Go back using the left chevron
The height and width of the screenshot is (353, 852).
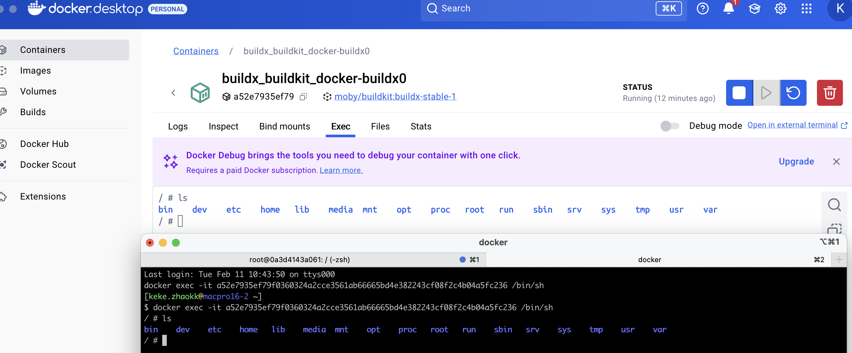click(173, 93)
